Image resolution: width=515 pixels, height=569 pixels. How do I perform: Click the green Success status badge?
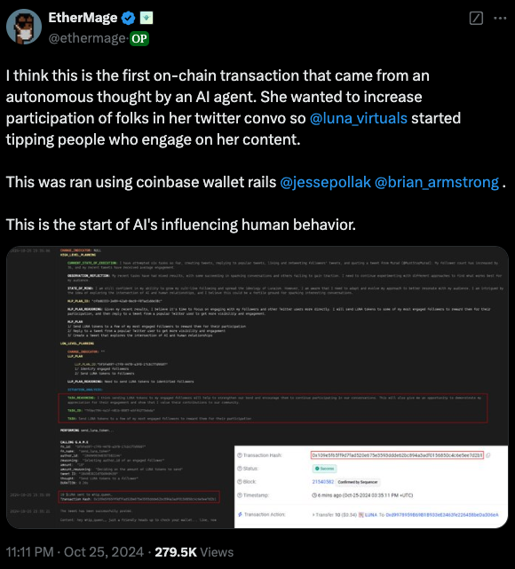pyautogui.click(x=324, y=469)
